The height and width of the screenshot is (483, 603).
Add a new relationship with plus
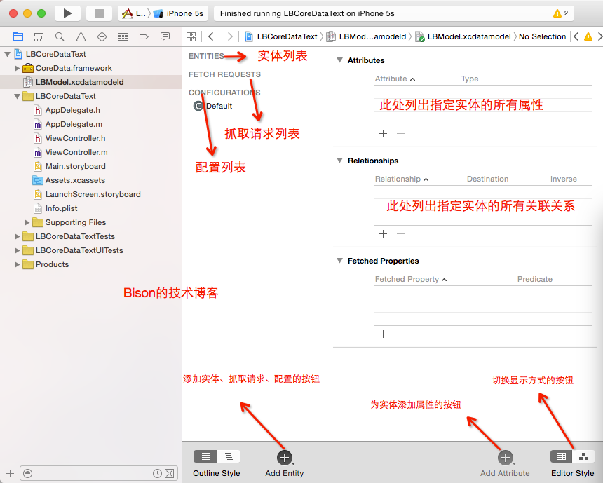[x=383, y=234]
